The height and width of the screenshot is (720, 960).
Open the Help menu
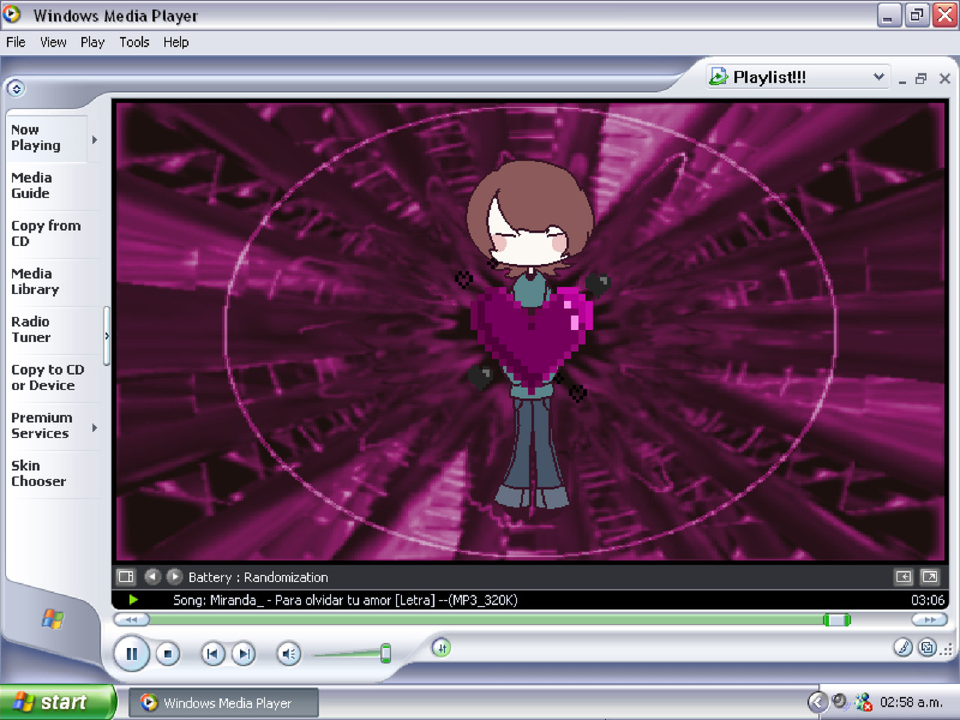pyautogui.click(x=176, y=42)
